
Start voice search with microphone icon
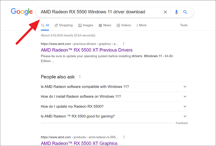(176, 12)
